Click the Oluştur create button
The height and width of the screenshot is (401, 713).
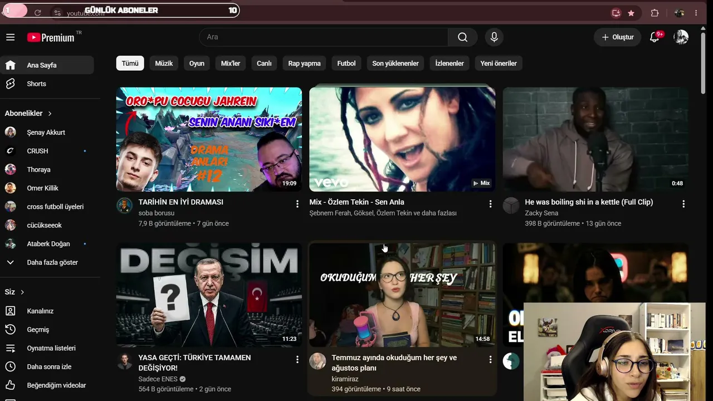[617, 37]
